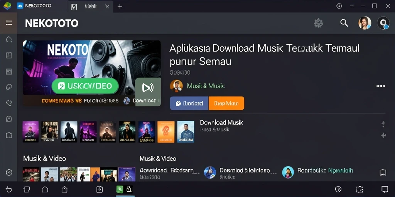This screenshot has width=395, height=197.
Task: Click the bookmark icon at lower right
Action: click(383, 172)
